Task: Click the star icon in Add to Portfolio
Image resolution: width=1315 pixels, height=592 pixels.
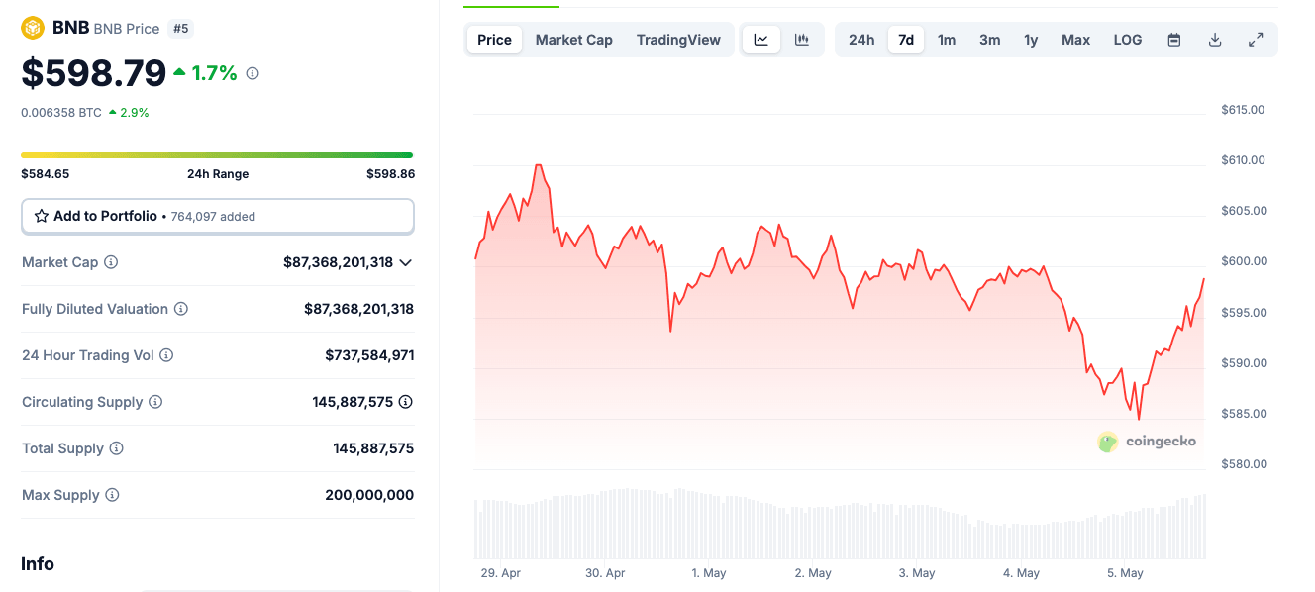Action: [x=41, y=216]
